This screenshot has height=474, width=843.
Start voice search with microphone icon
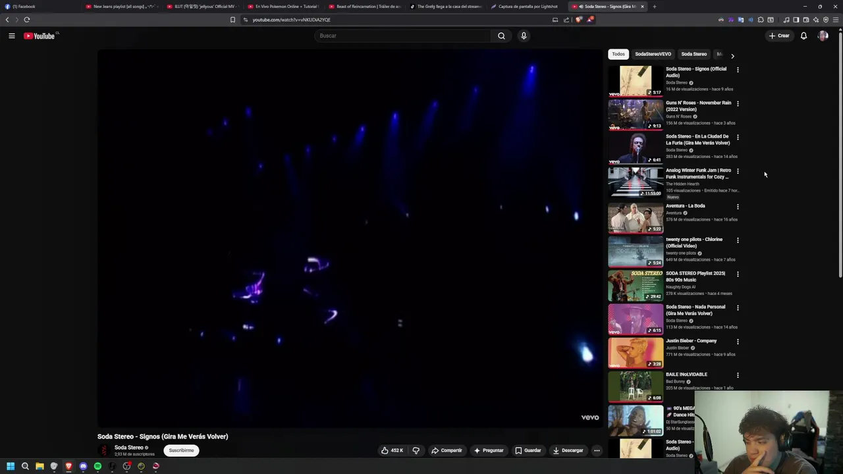click(524, 36)
